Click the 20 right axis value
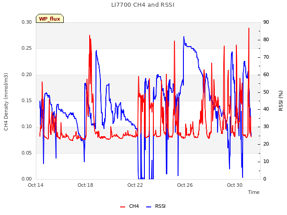The width and height of the screenshot is (287, 215). (266, 144)
